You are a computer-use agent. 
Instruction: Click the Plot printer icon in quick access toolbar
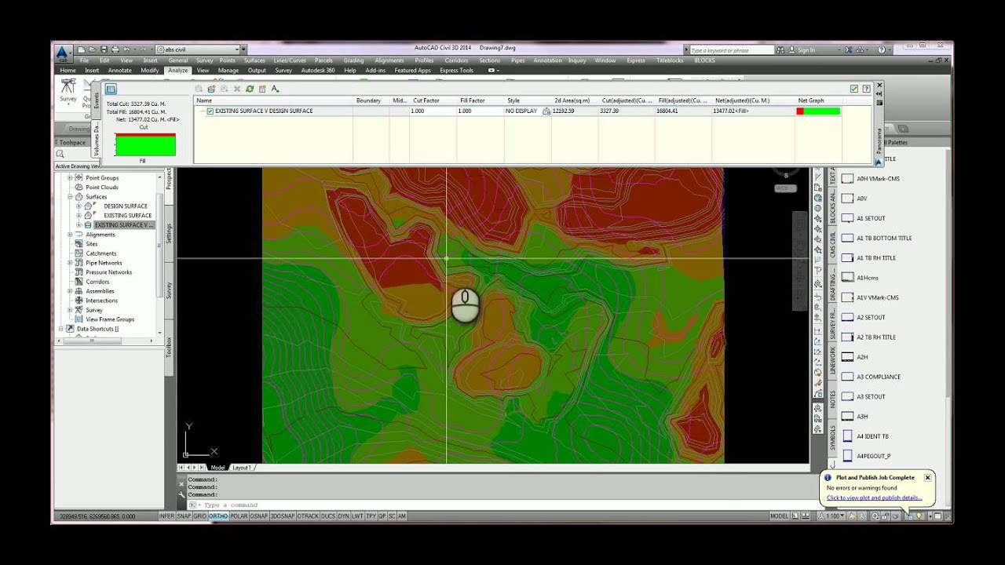point(115,49)
